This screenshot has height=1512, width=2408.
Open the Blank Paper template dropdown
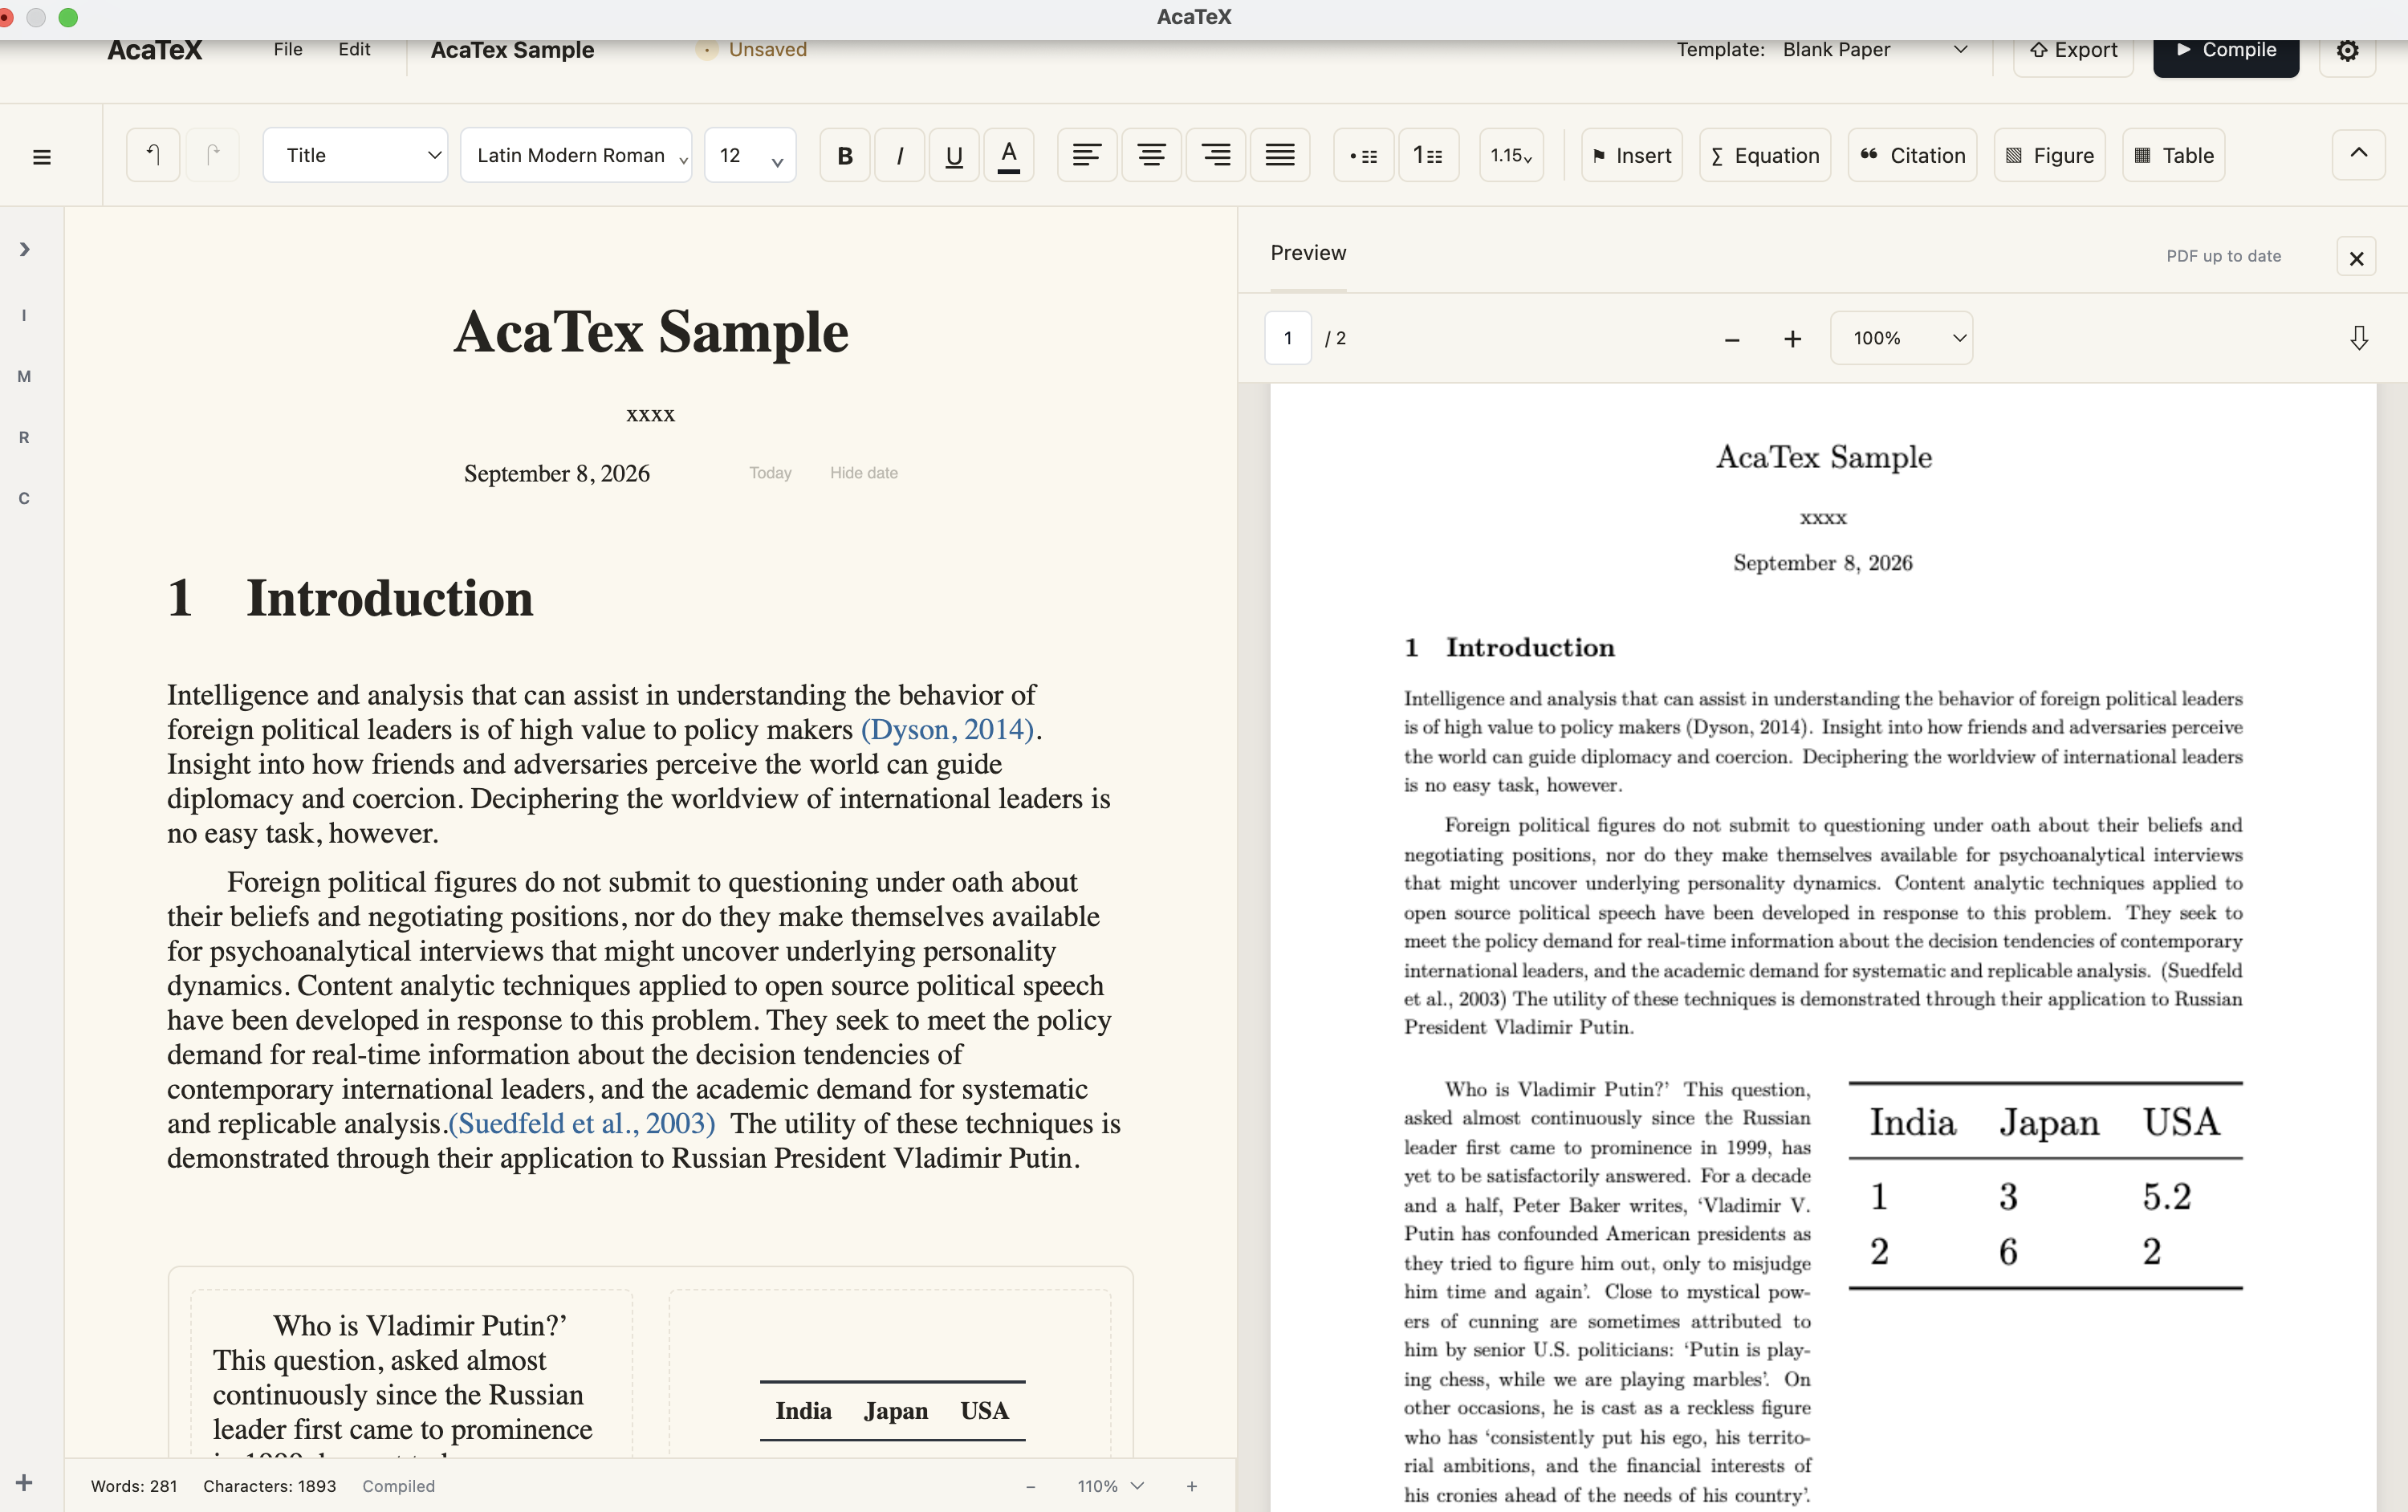pos(1876,50)
